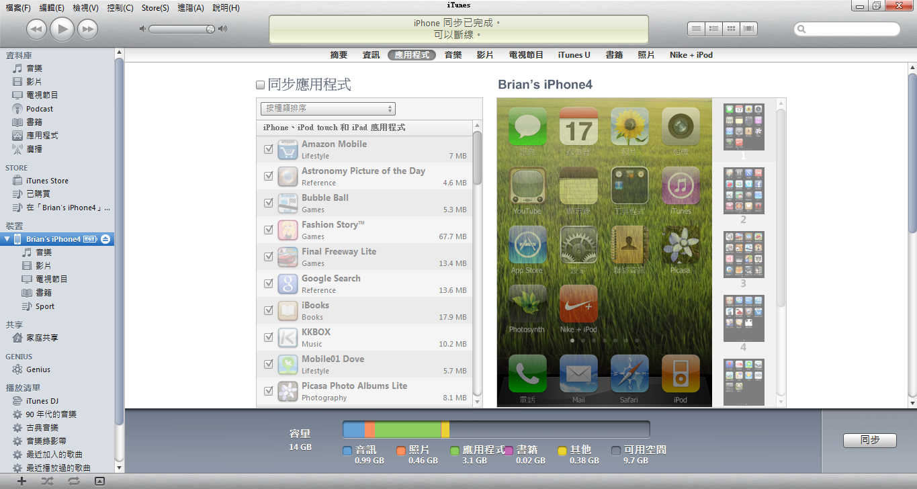Eject Brian's iPhone4 via eject icon
The height and width of the screenshot is (489, 917).
pyautogui.click(x=105, y=239)
